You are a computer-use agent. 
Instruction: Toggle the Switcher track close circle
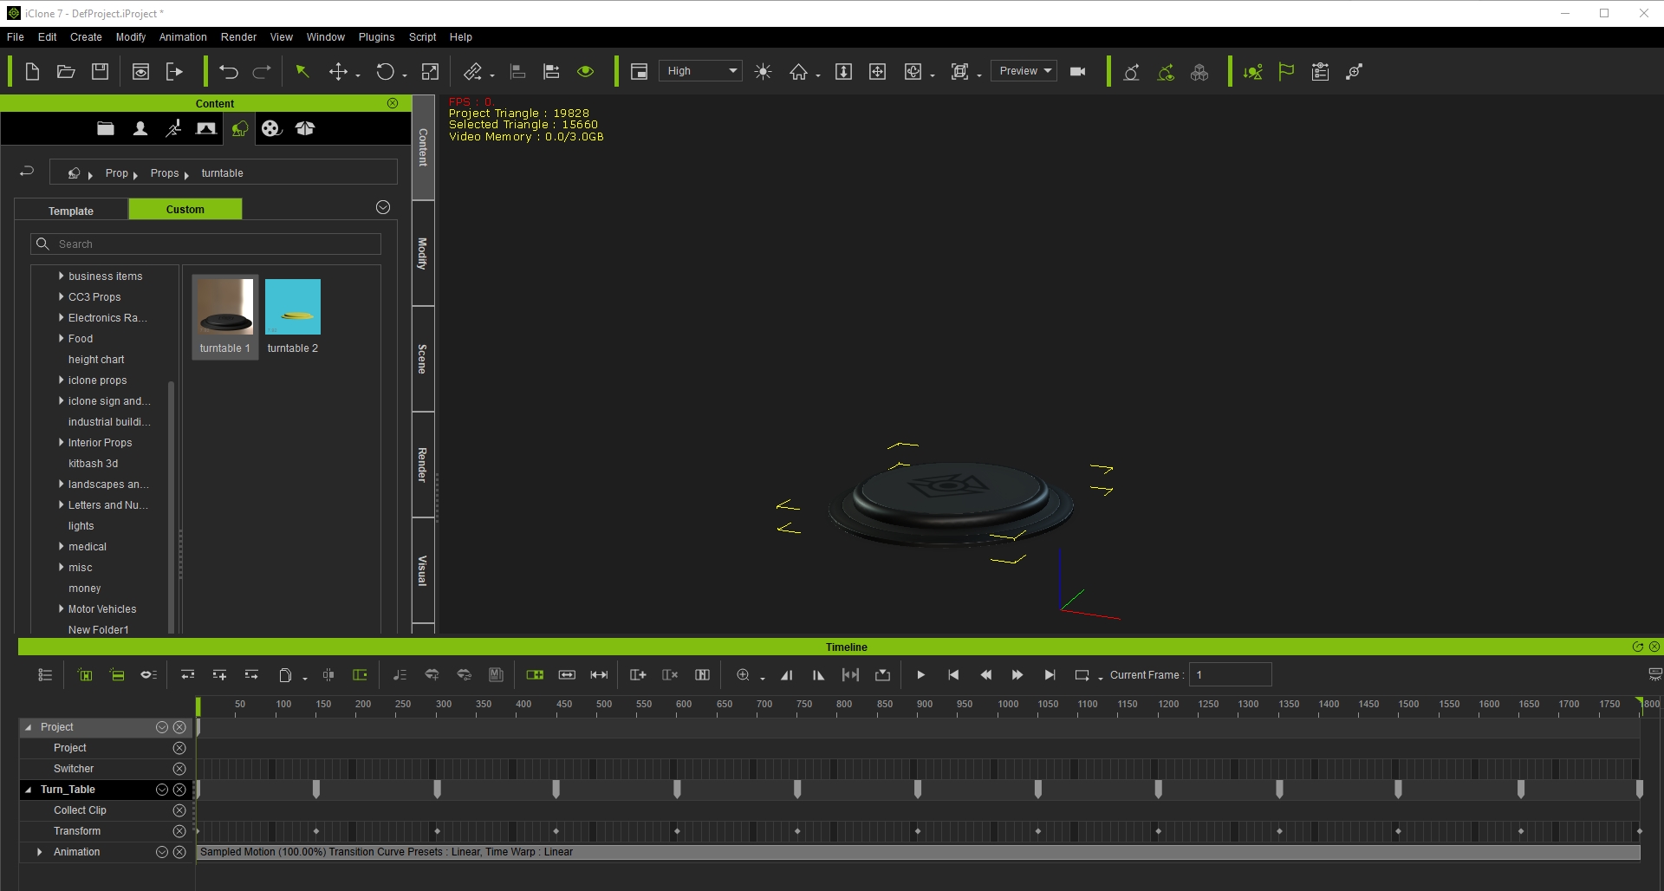(x=179, y=769)
